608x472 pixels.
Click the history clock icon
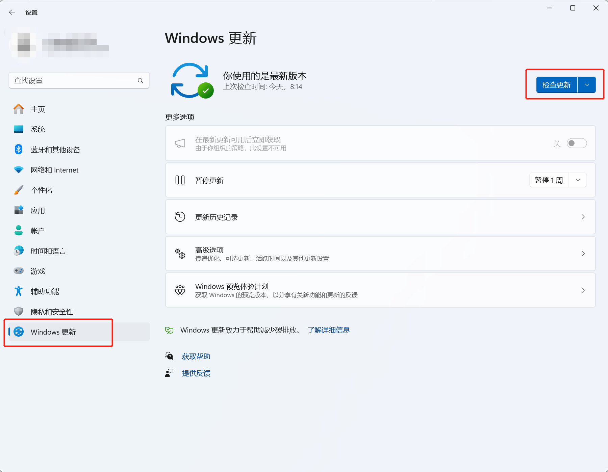click(180, 217)
